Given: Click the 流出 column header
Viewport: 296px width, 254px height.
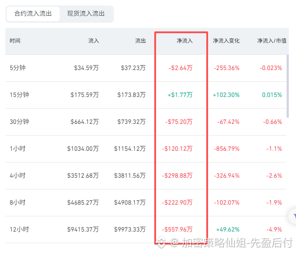Looking at the screenshot, I should point(140,41).
